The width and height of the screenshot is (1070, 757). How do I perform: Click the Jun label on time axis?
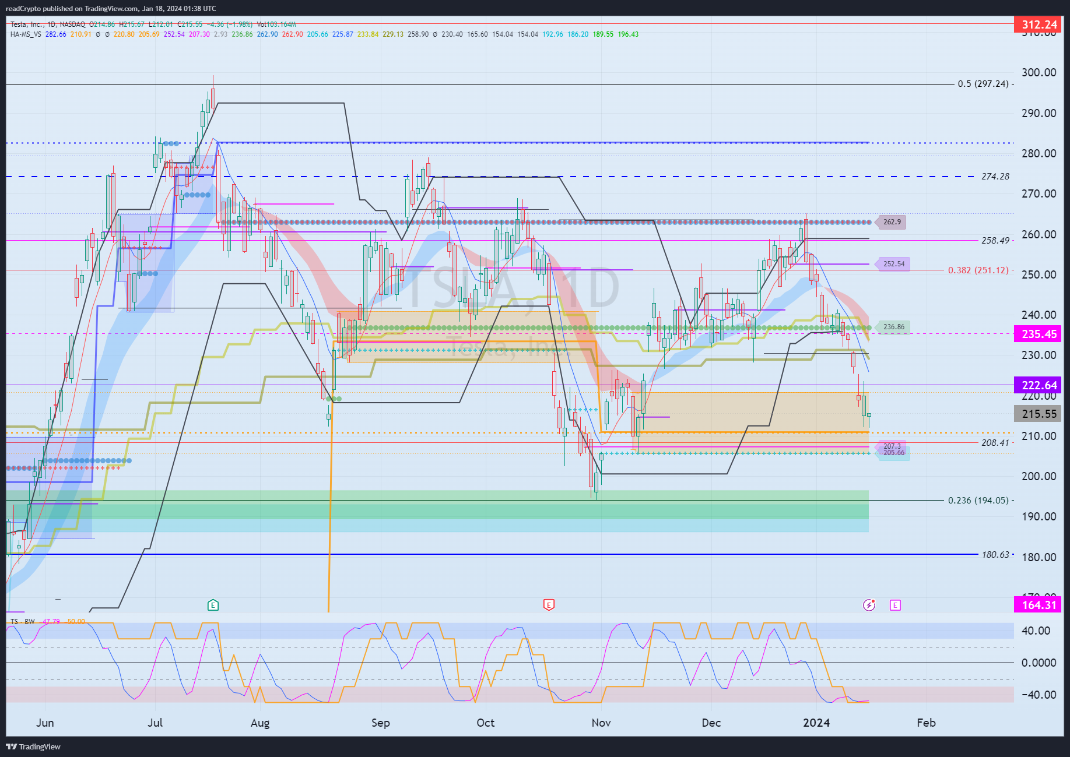[x=45, y=723]
